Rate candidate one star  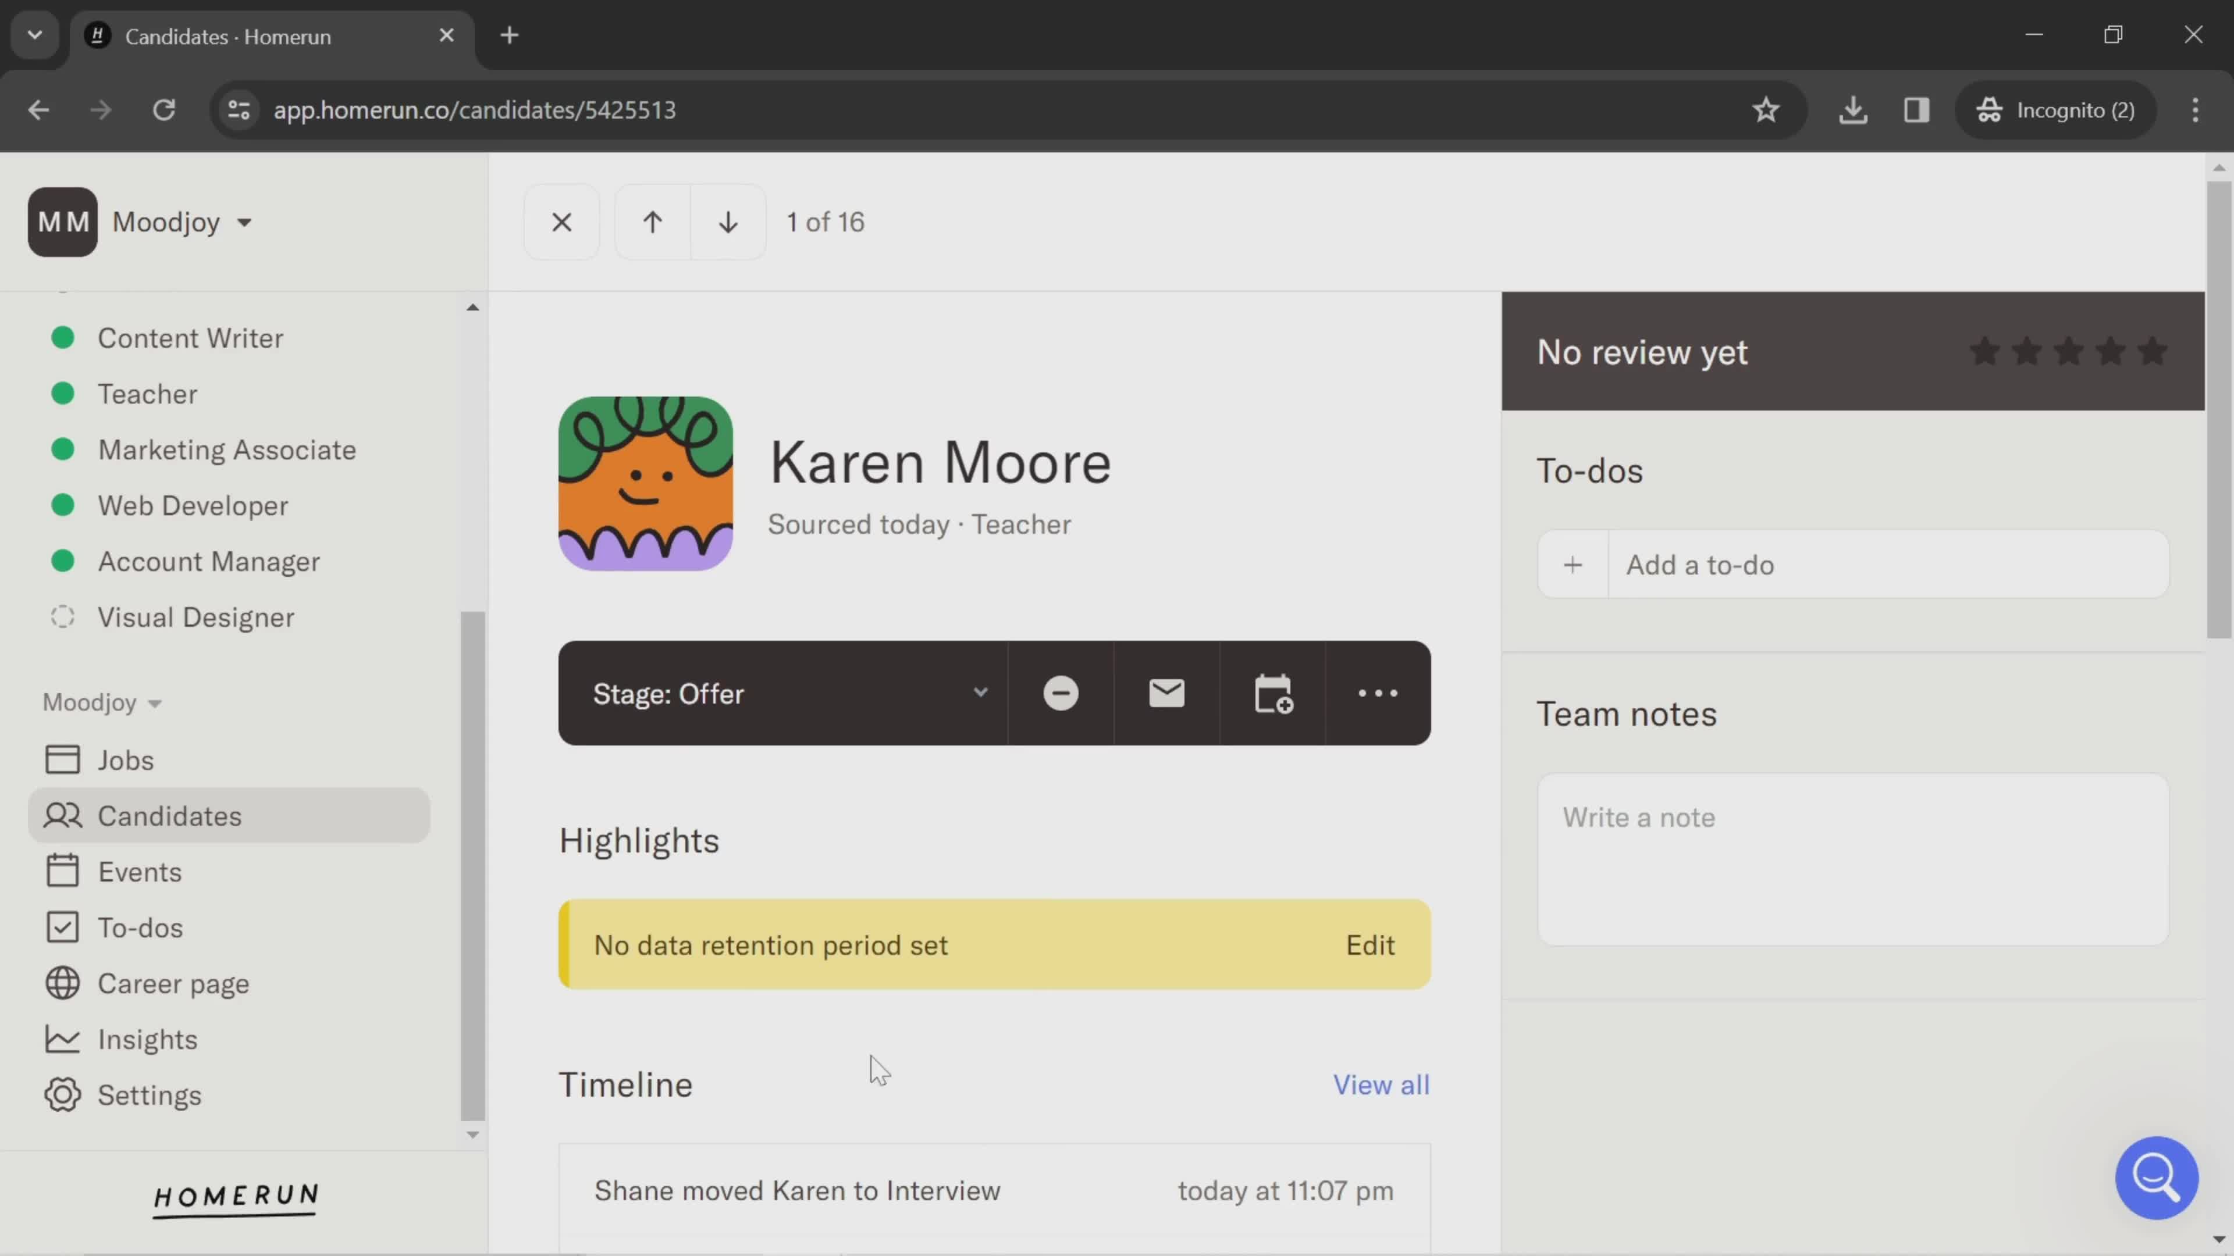click(1984, 352)
